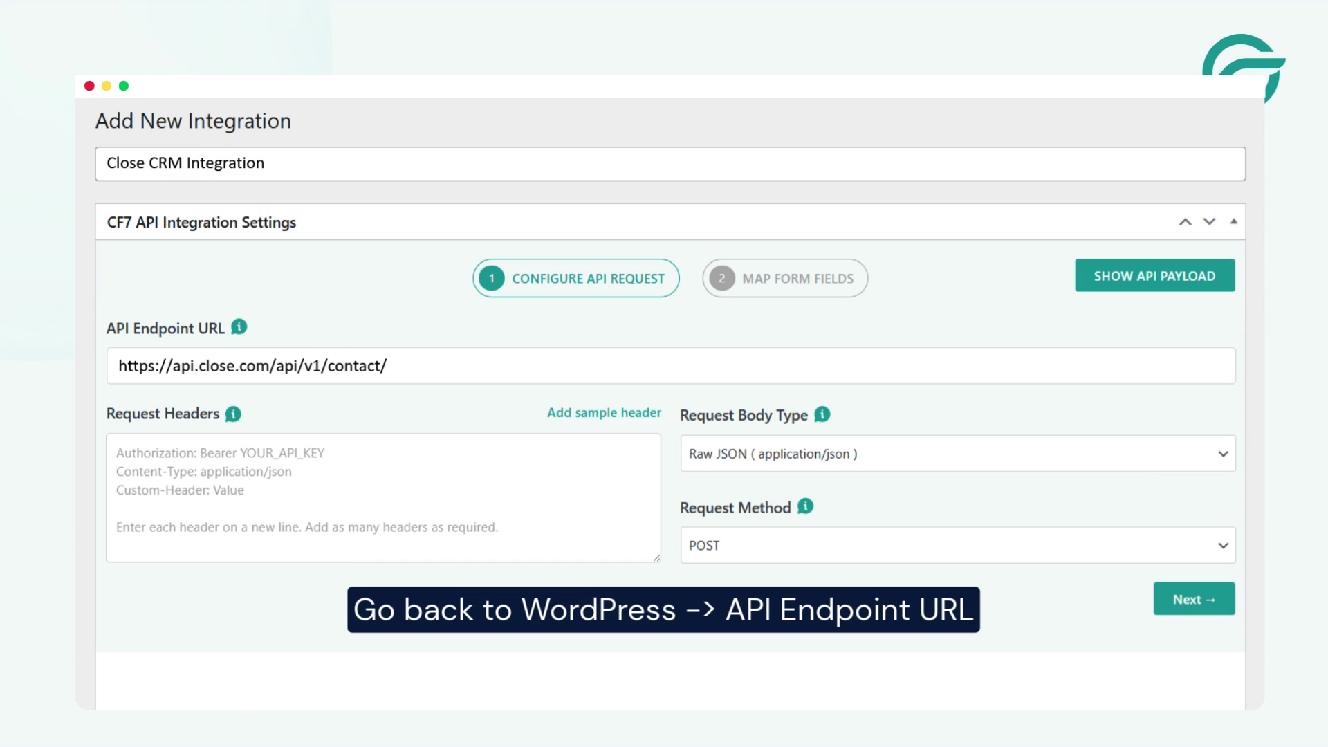
Task: Click the Request Body Type info icon
Action: coord(822,414)
